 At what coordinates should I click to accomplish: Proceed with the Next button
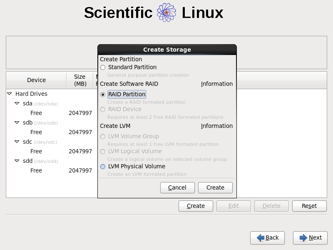tap(310, 238)
